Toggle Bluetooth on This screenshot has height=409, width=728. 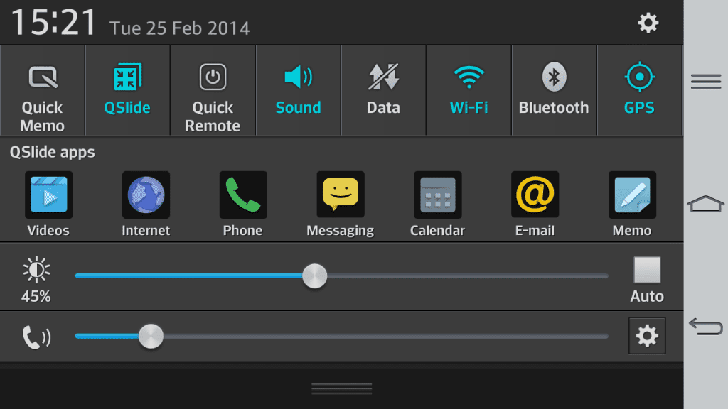554,90
